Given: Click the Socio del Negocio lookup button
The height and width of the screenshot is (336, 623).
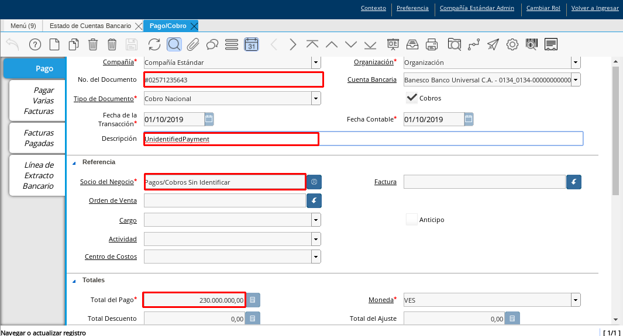Looking at the screenshot, I should [314, 182].
